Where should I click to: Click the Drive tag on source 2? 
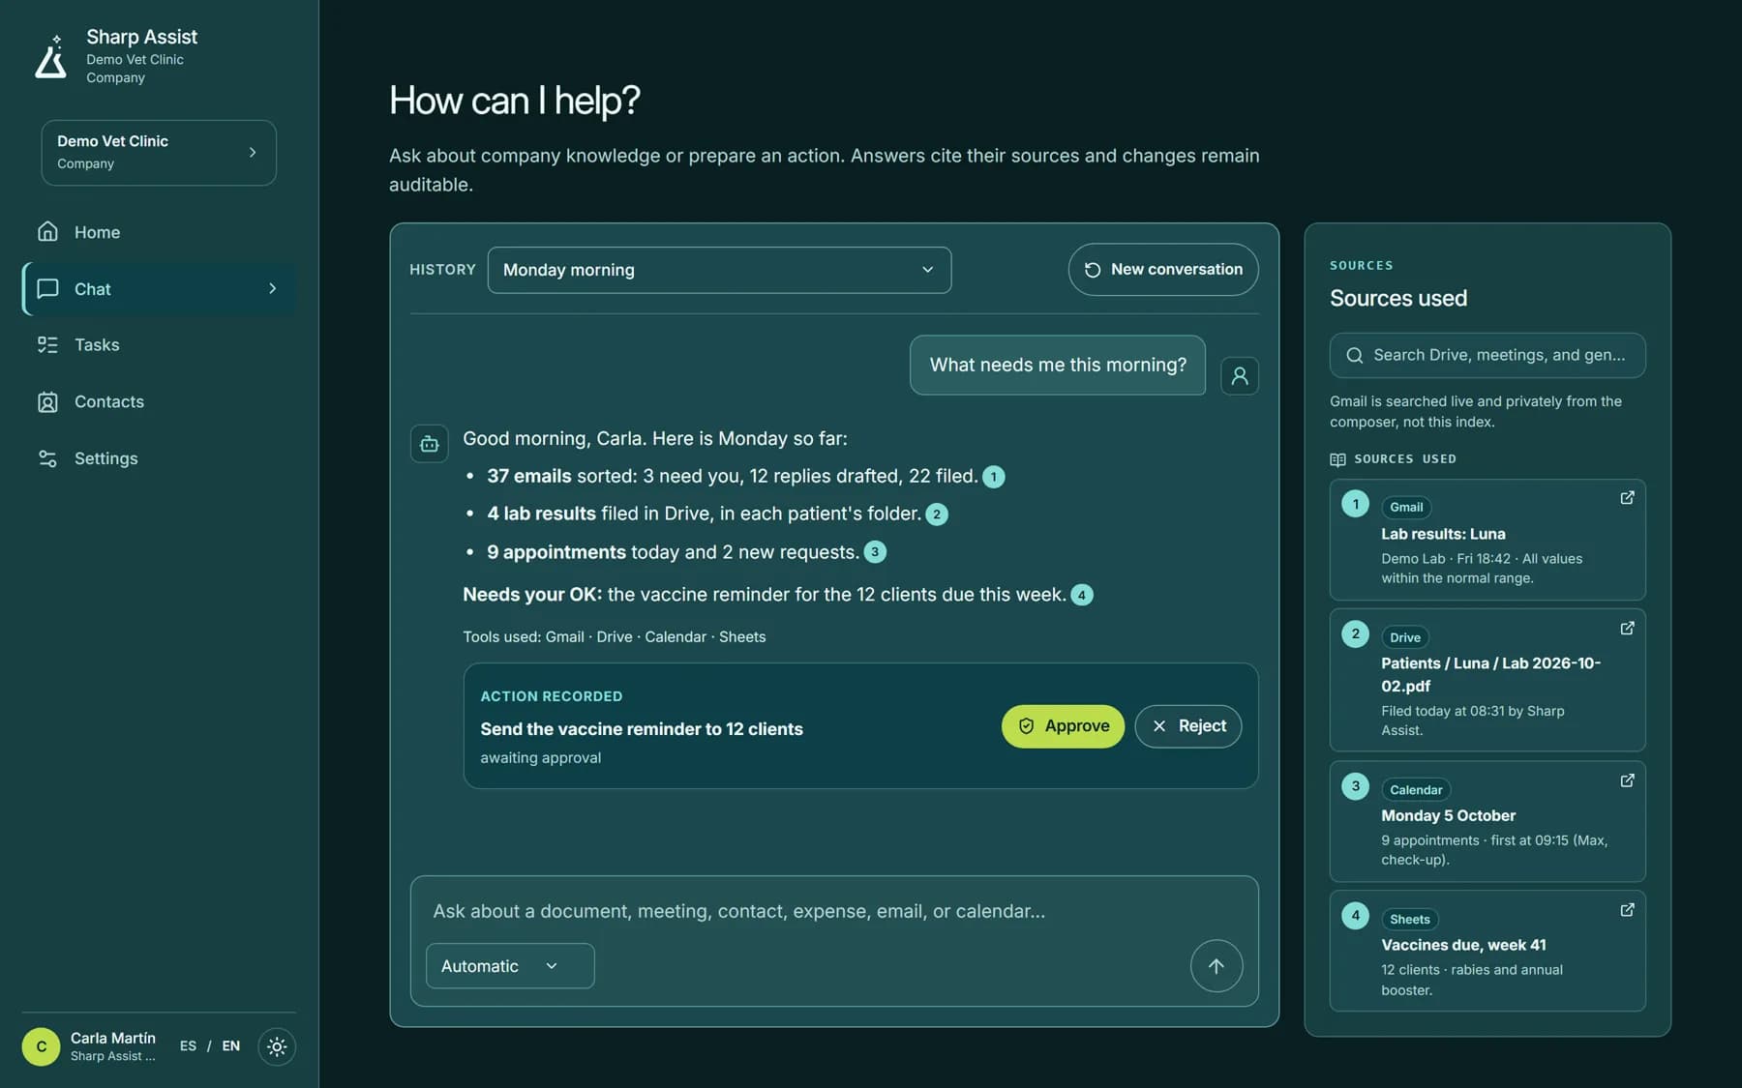pyautogui.click(x=1405, y=637)
